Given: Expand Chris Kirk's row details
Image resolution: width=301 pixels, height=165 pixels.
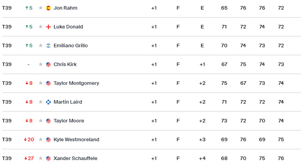Looking at the screenshot, I should (x=151, y=65).
